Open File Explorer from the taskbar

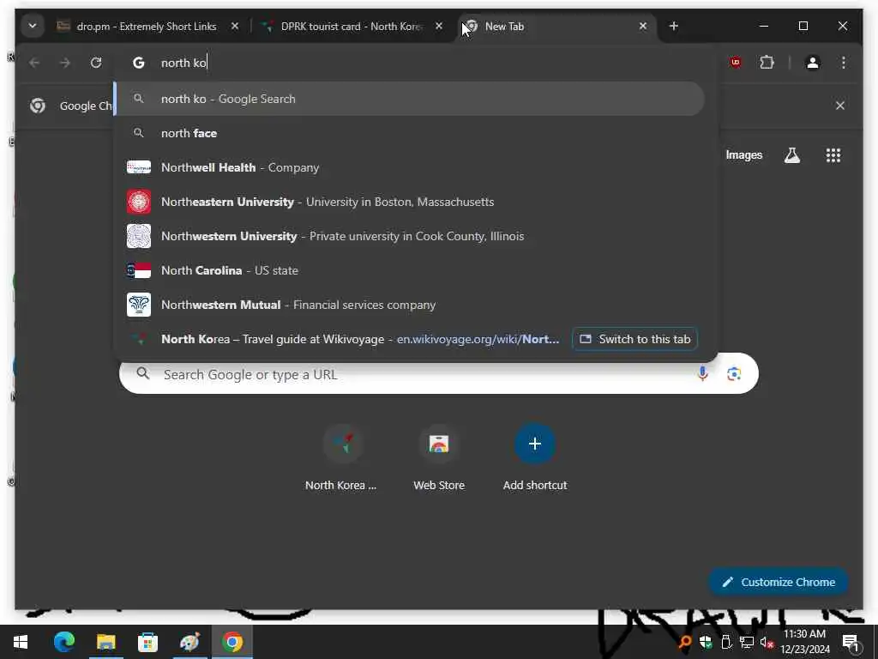[105, 642]
